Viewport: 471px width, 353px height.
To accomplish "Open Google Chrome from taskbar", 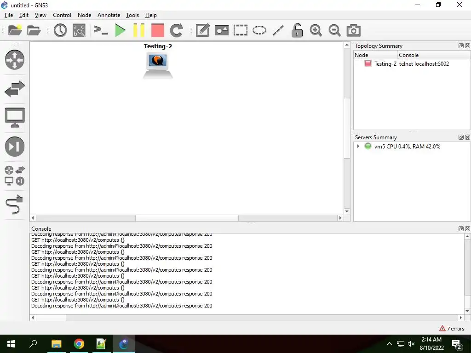I will click(79, 344).
